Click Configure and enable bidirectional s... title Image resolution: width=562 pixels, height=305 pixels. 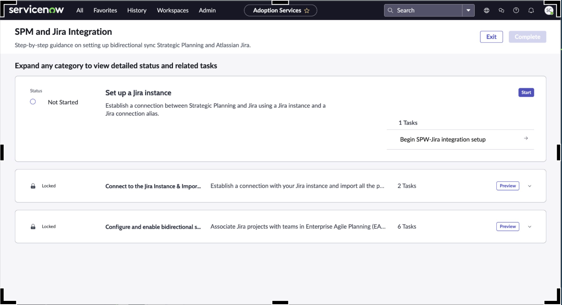pyautogui.click(x=153, y=227)
